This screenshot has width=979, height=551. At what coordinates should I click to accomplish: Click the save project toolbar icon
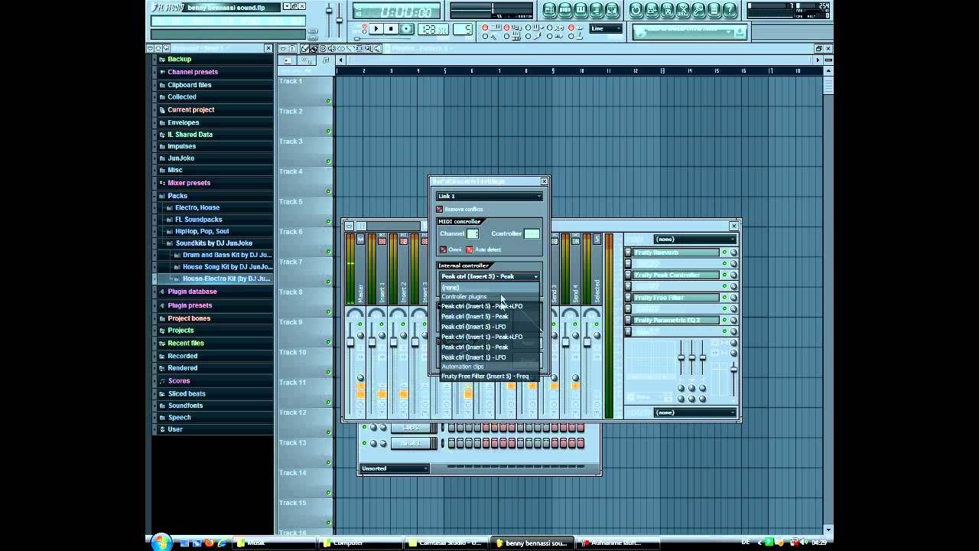tap(652, 10)
